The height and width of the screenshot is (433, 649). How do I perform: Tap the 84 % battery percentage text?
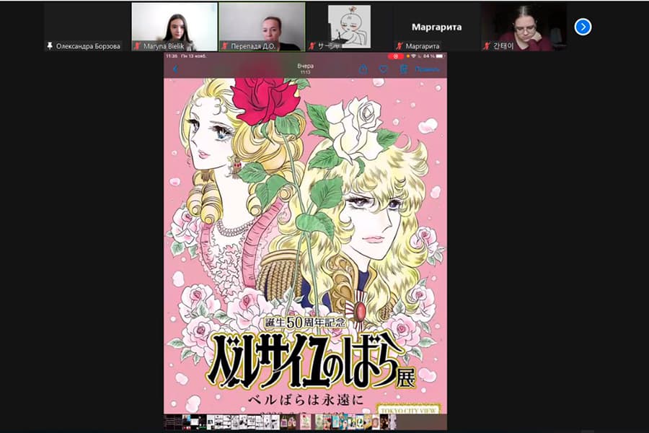point(429,56)
